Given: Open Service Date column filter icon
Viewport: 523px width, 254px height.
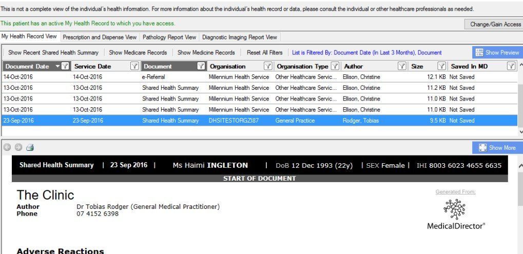Looking at the screenshot, I should pyautogui.click(x=134, y=66).
